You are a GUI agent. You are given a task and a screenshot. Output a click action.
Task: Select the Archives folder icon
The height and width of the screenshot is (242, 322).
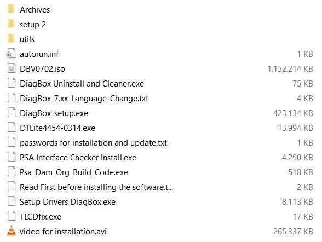[11, 9]
